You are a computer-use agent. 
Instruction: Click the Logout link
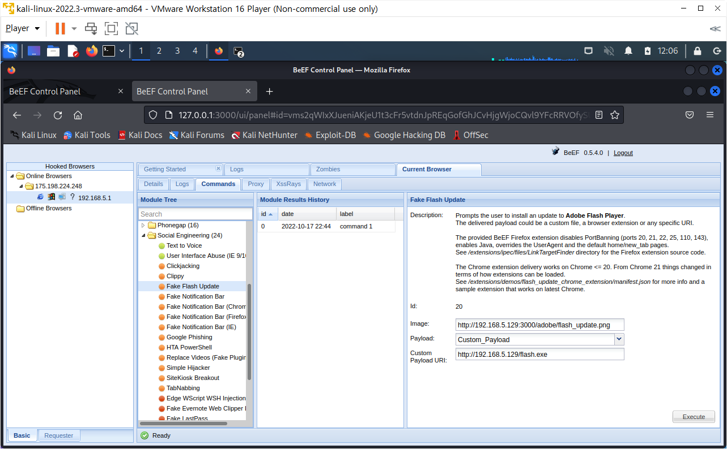point(623,153)
